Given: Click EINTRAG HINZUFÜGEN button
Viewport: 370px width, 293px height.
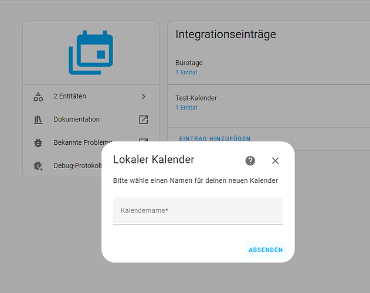Looking at the screenshot, I should coord(215,139).
